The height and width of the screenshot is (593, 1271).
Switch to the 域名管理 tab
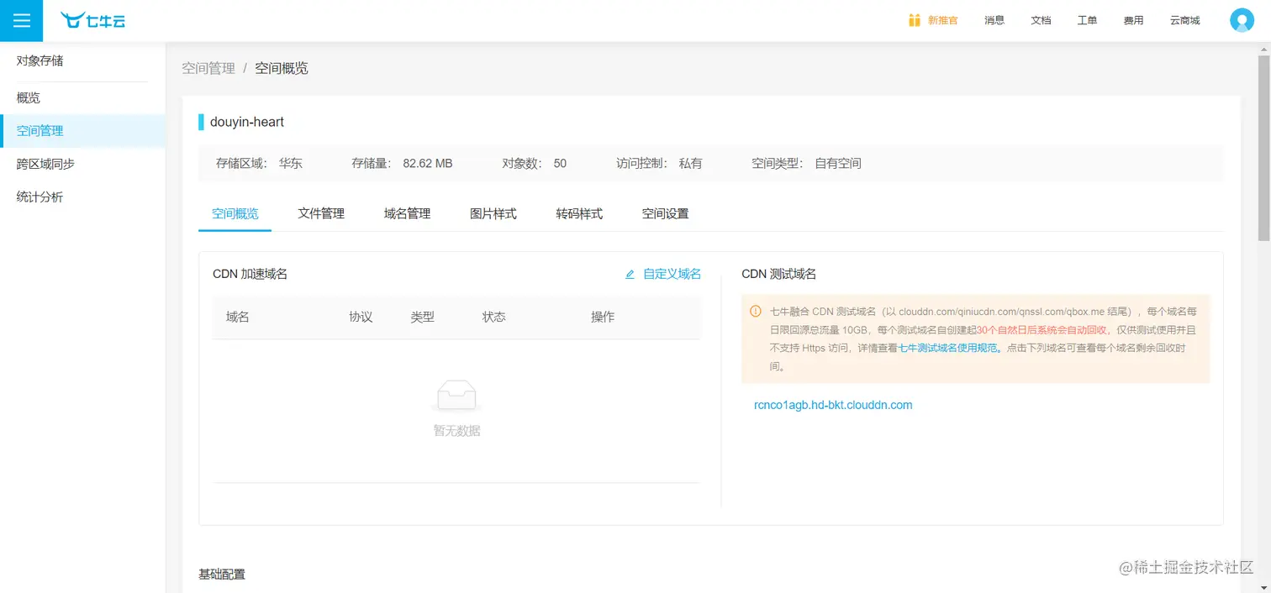(x=408, y=213)
